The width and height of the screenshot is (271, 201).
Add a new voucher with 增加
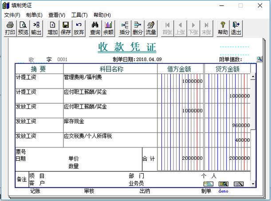pos(52,28)
